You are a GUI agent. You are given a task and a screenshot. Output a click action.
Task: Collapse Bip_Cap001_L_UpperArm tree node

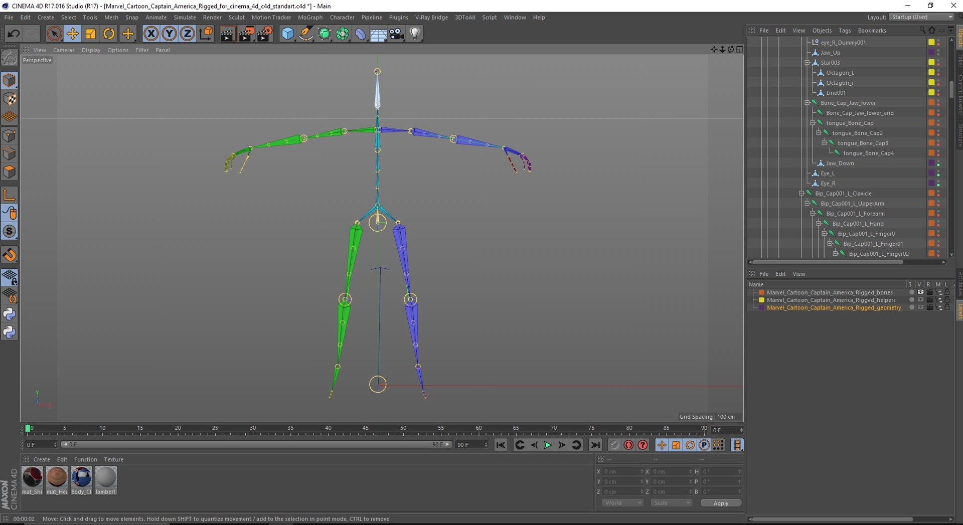click(807, 203)
